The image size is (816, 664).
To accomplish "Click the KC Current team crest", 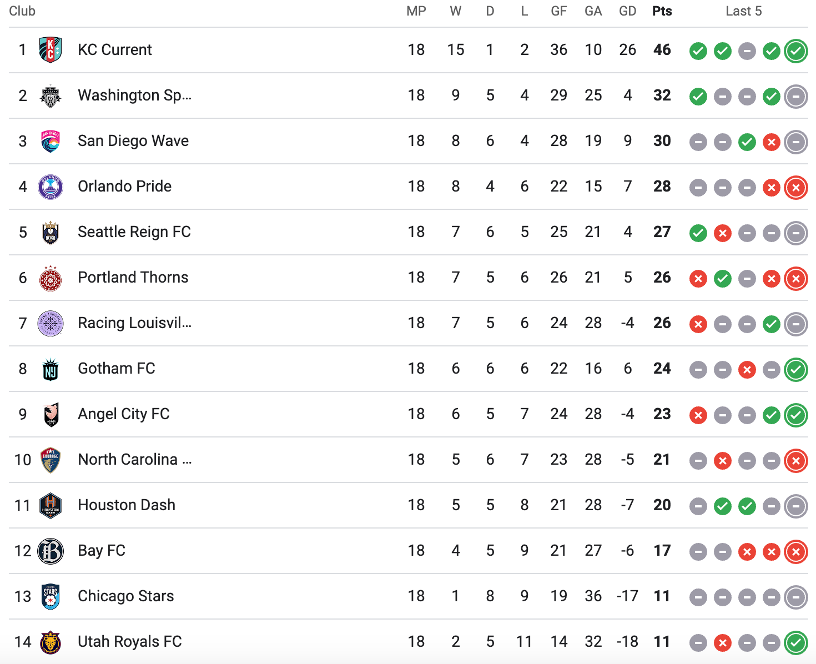I will [51, 50].
